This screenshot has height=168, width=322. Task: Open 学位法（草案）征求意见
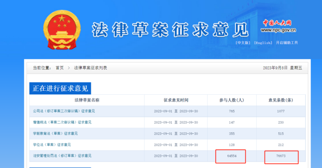click(x=52, y=144)
